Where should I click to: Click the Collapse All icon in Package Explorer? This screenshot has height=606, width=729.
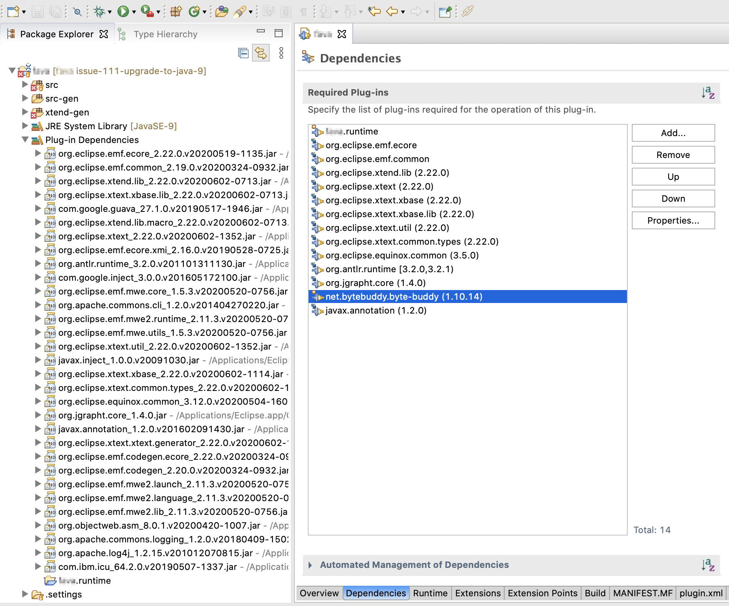243,53
